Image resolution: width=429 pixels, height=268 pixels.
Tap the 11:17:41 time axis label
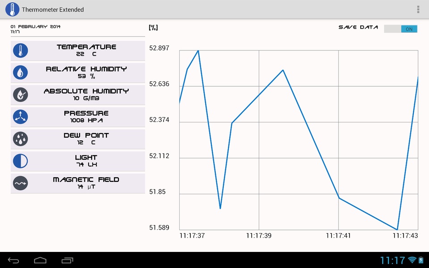point(338,236)
